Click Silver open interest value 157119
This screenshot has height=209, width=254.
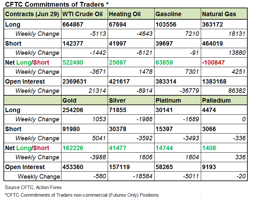coord(119,167)
